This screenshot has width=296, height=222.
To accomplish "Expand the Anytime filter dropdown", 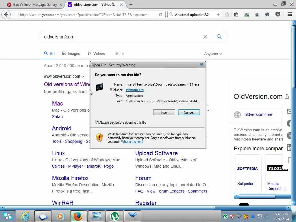I will point(213,53).
